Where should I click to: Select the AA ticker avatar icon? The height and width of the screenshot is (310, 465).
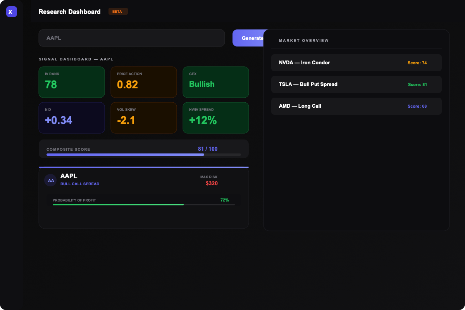[x=50, y=180]
